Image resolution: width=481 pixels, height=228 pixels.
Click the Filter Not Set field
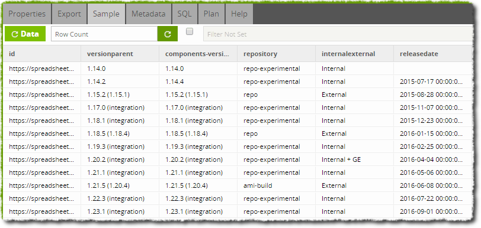point(338,34)
